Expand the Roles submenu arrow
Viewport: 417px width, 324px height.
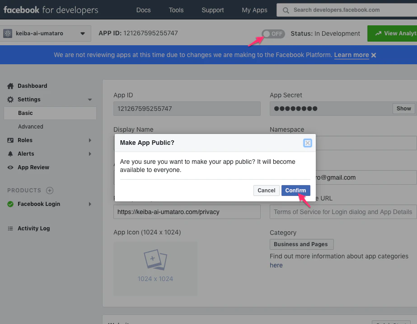click(90, 140)
